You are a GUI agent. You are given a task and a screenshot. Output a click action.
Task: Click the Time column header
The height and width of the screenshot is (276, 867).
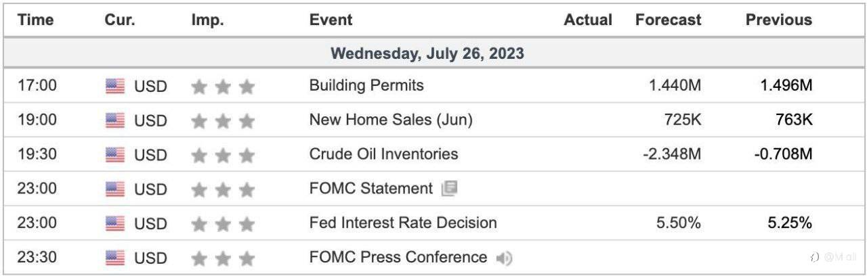35,20
